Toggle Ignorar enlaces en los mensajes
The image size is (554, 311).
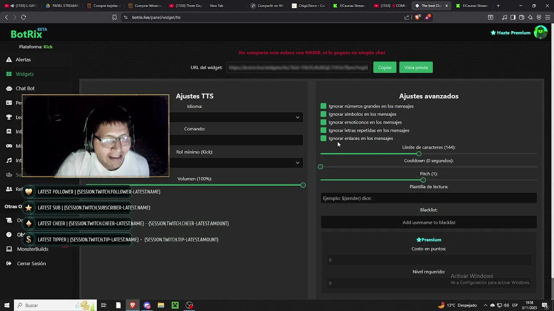323,138
